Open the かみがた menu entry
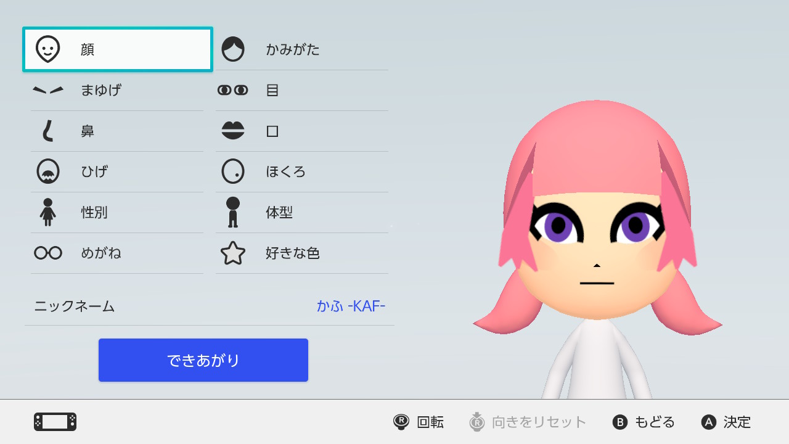The image size is (789, 444). [302, 50]
